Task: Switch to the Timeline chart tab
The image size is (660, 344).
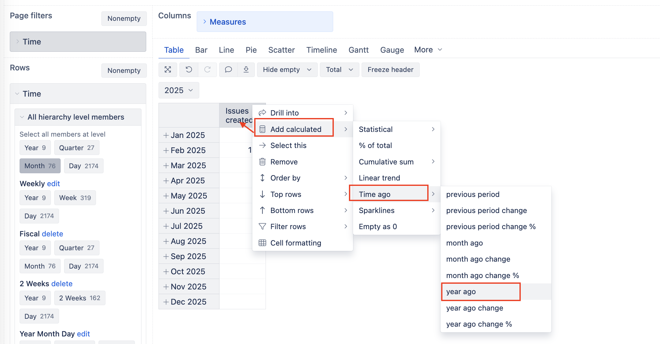Action: coord(321,50)
